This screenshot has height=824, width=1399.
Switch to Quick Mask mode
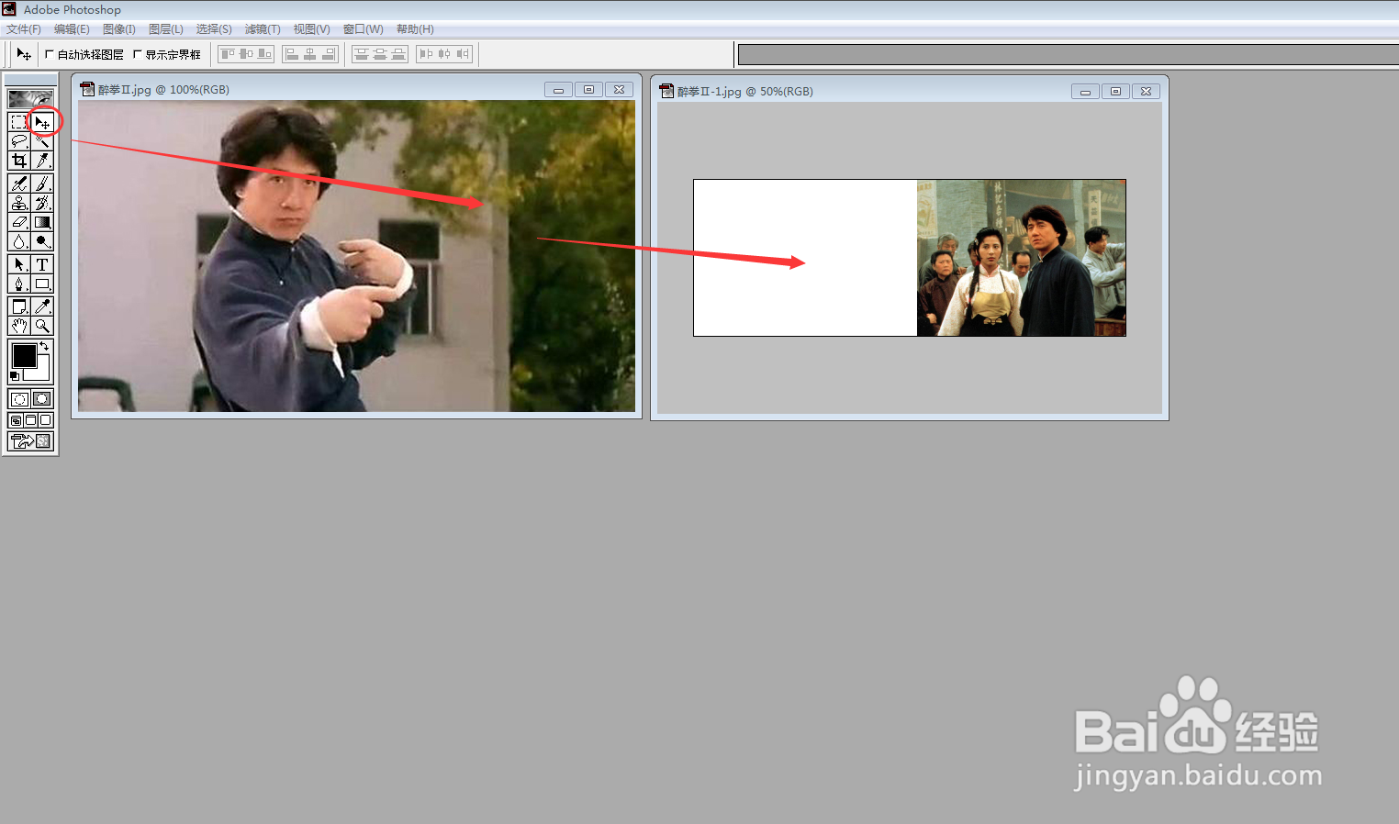(42, 399)
